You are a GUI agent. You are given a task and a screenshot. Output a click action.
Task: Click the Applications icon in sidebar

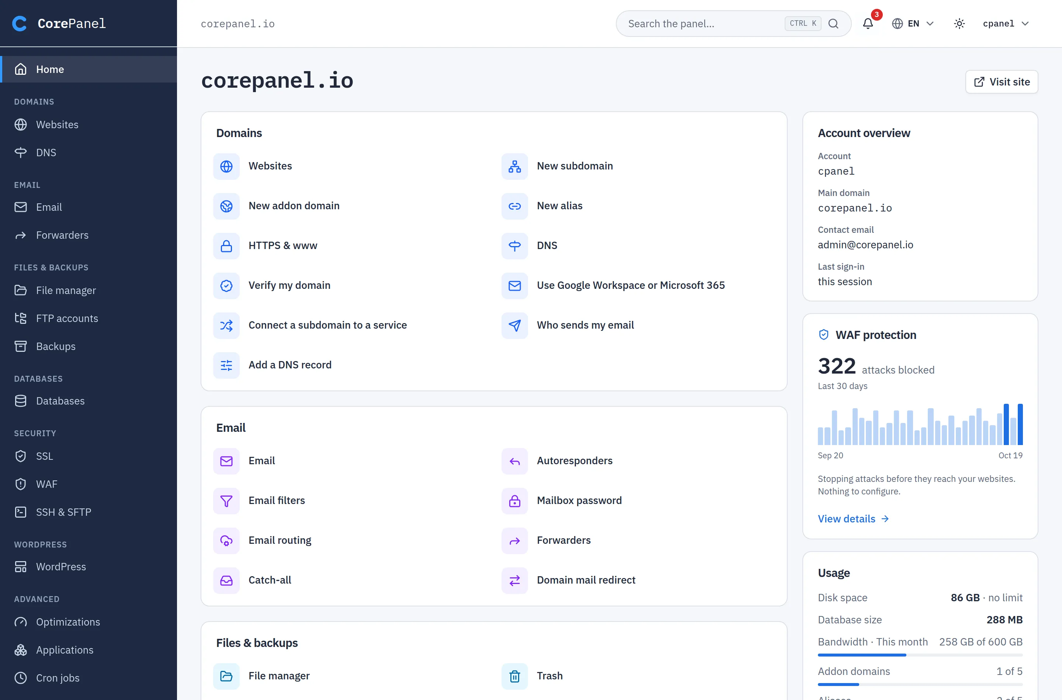point(21,650)
